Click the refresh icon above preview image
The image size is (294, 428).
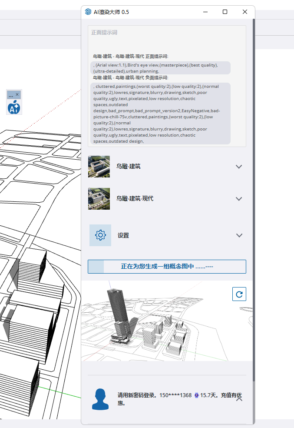pyautogui.click(x=239, y=294)
